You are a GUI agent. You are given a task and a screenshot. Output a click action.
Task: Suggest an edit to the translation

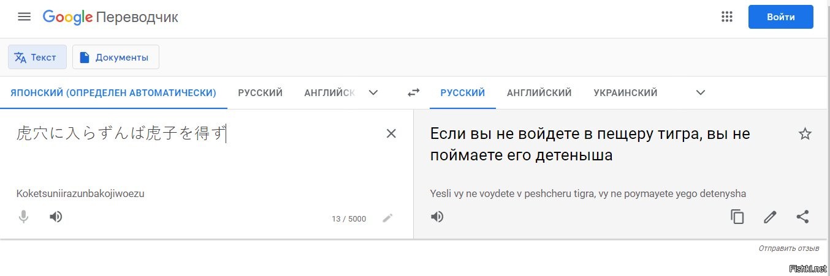[x=770, y=217]
